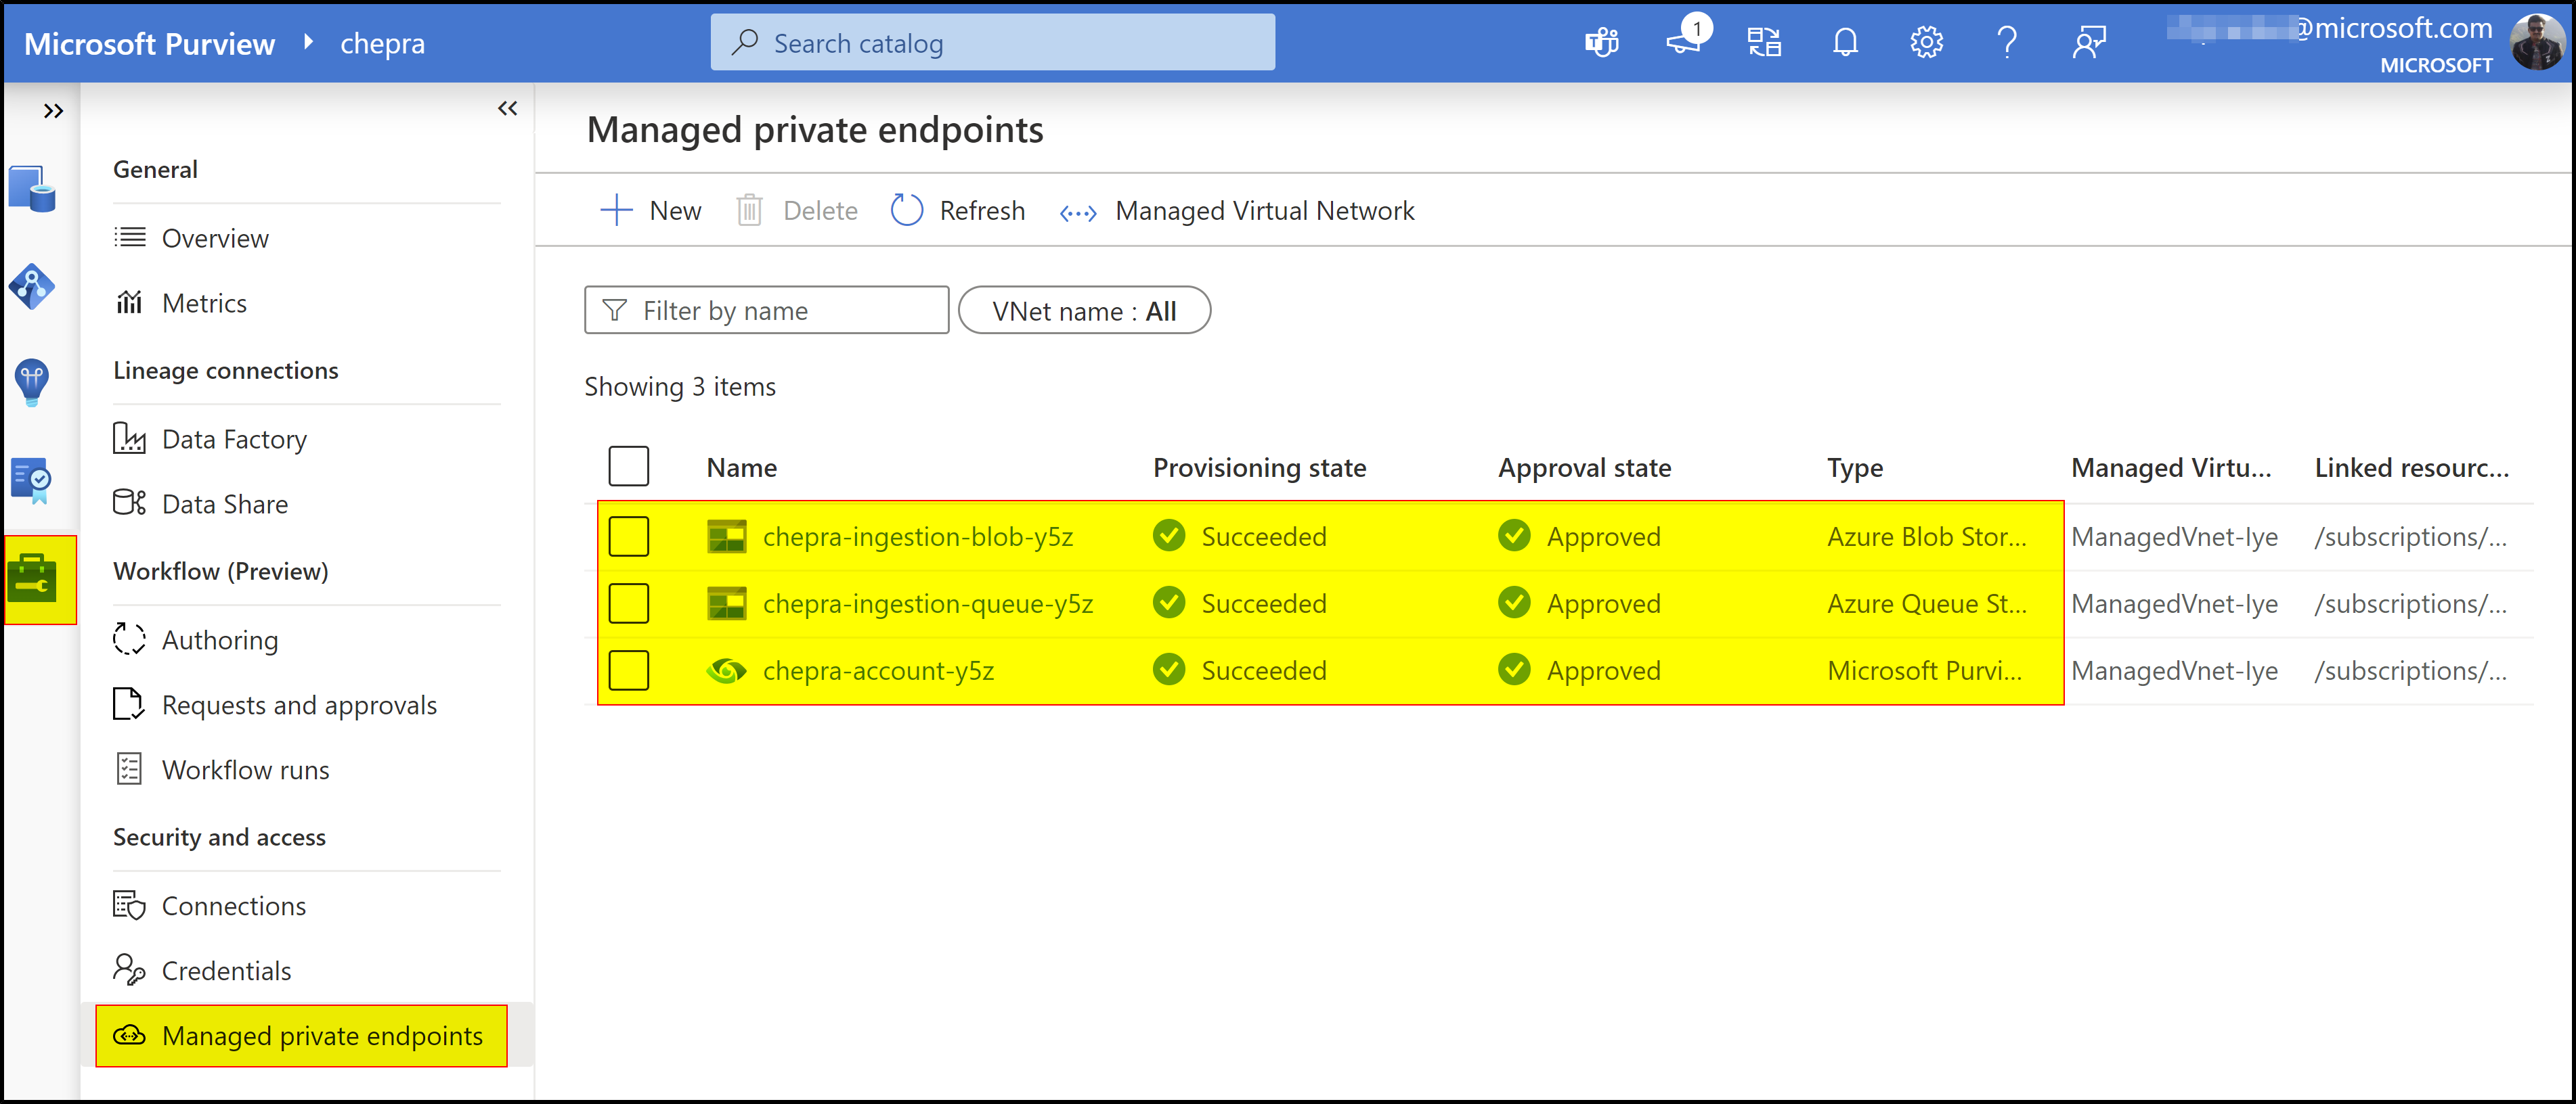Check the chepra-account-y5z row checkbox

click(628, 670)
